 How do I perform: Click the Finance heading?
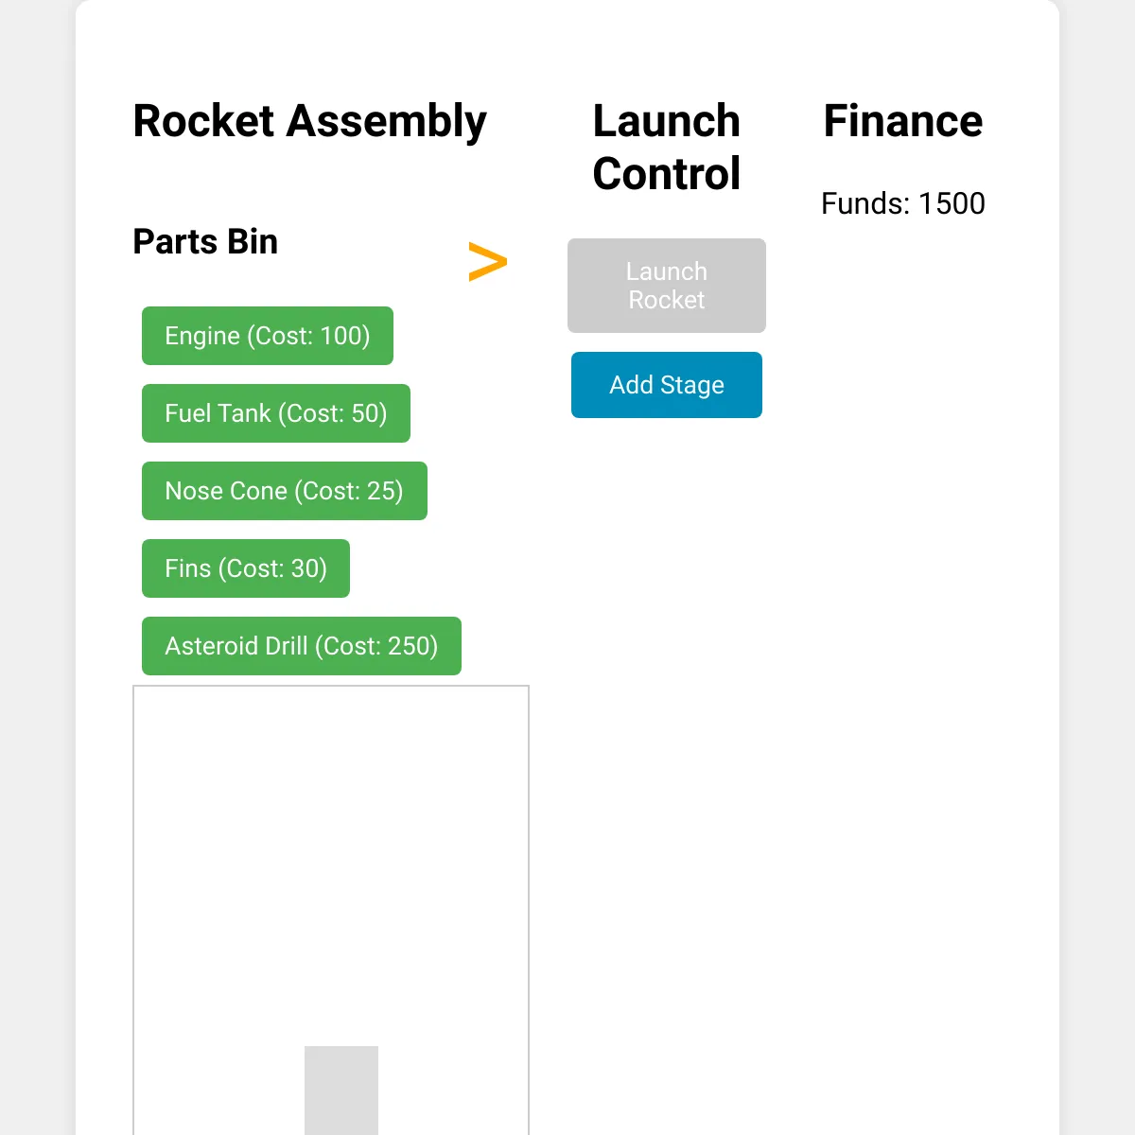click(x=903, y=121)
